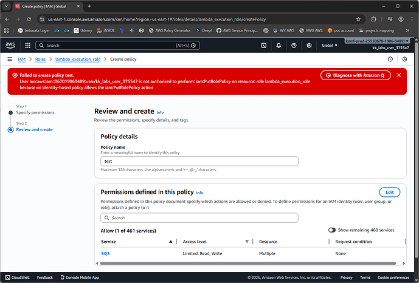Image resolution: width=419 pixels, height=283 pixels.
Task: Open Feedback in the footer
Action: click(45, 278)
